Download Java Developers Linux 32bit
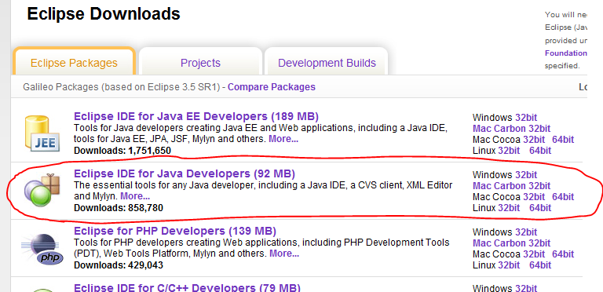 [509, 208]
